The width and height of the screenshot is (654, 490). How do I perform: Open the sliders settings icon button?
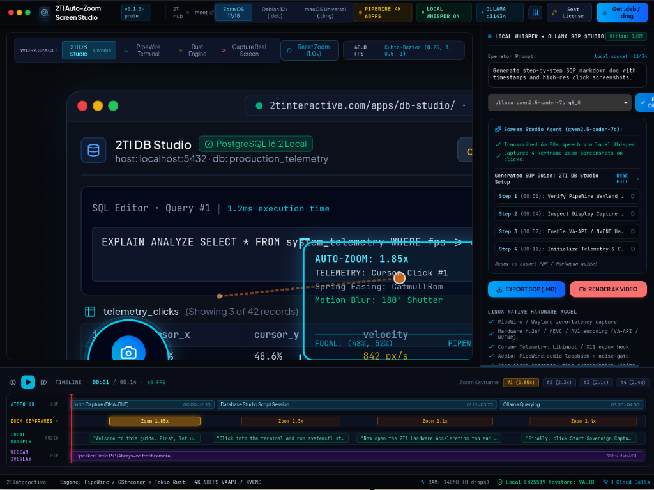[x=535, y=13]
